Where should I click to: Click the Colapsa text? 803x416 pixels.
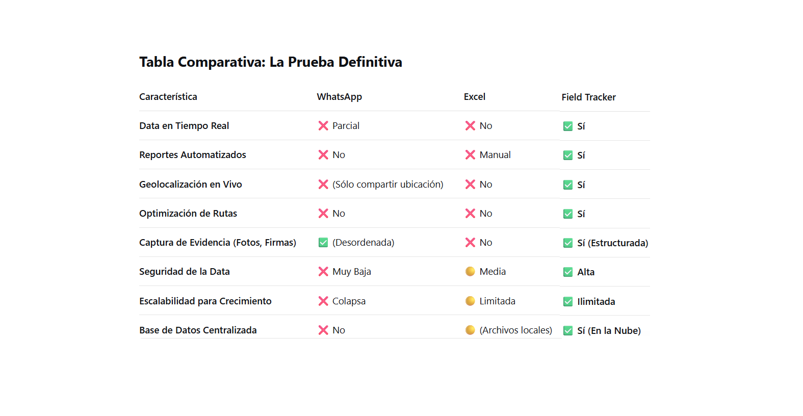point(349,301)
